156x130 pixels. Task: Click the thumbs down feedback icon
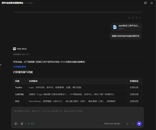pyautogui.click(x=133, y=18)
